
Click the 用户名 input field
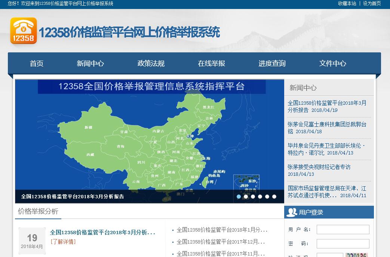[x=343, y=229]
